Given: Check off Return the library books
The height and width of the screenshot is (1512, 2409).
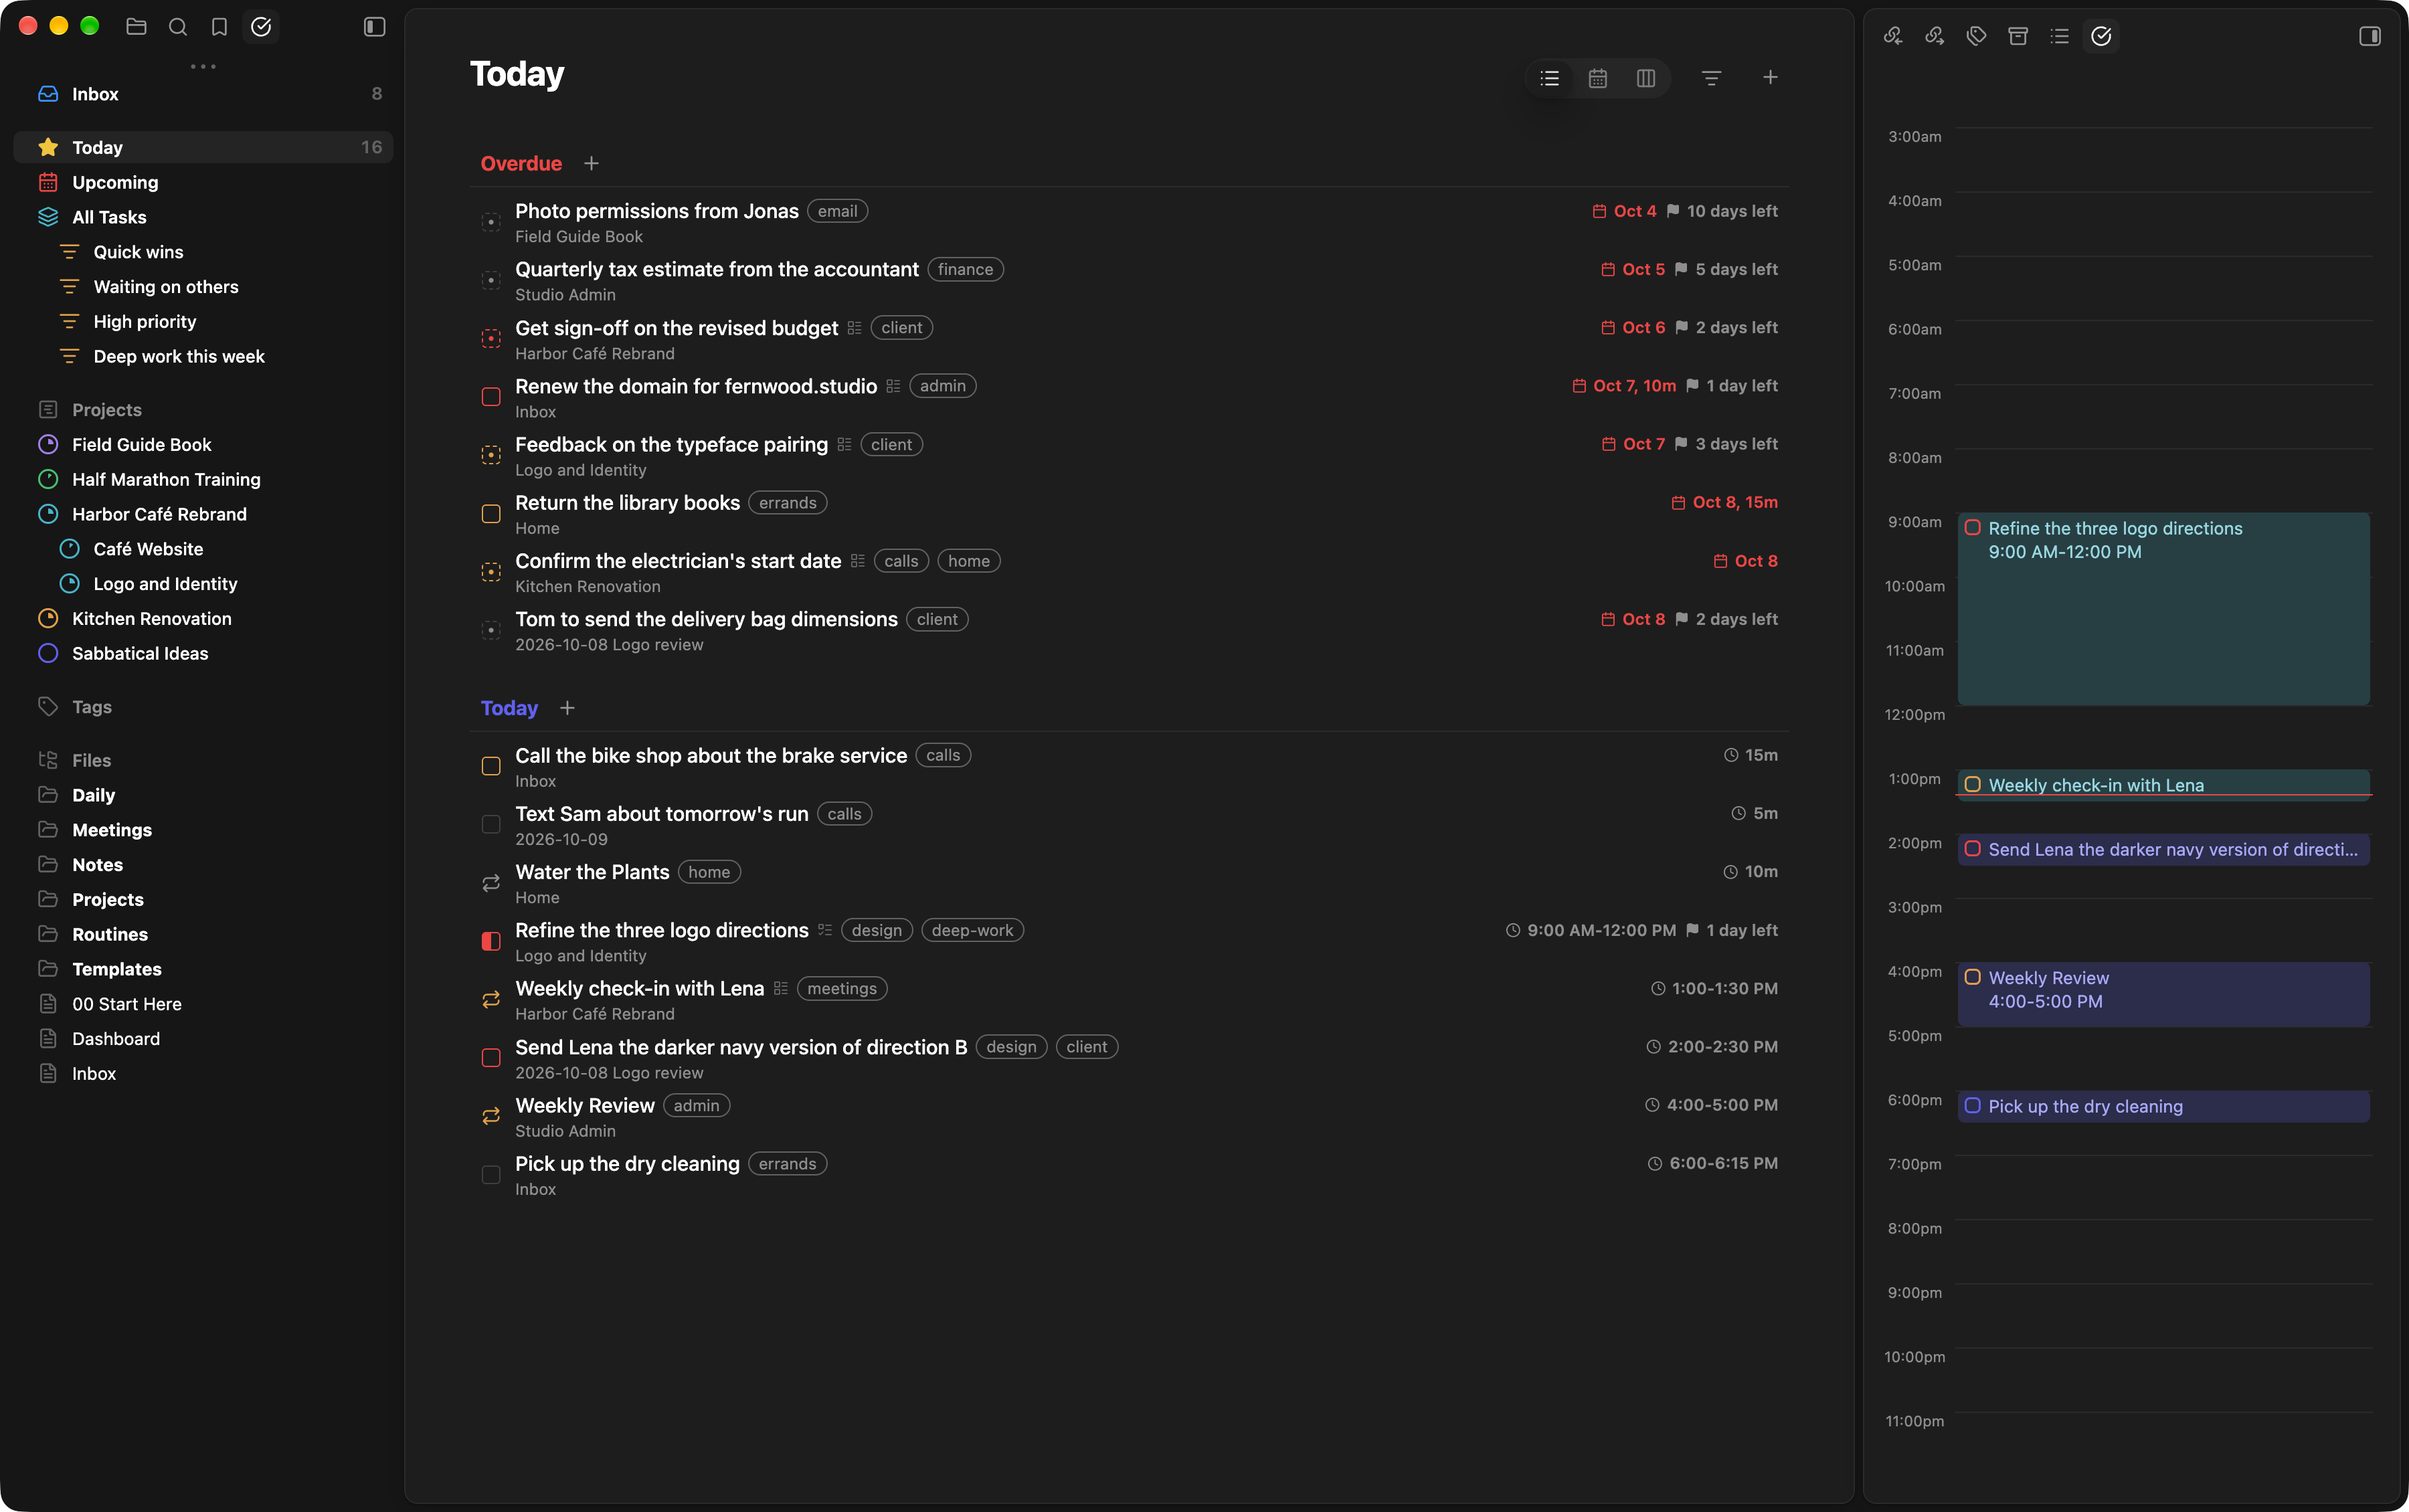Looking at the screenshot, I should [x=491, y=514].
